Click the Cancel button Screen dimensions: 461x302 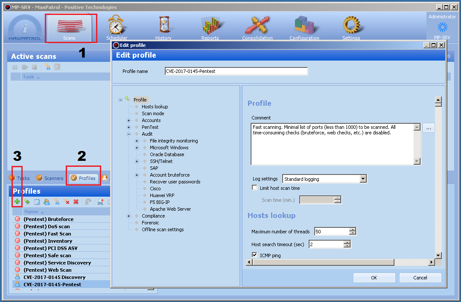[x=420, y=278]
